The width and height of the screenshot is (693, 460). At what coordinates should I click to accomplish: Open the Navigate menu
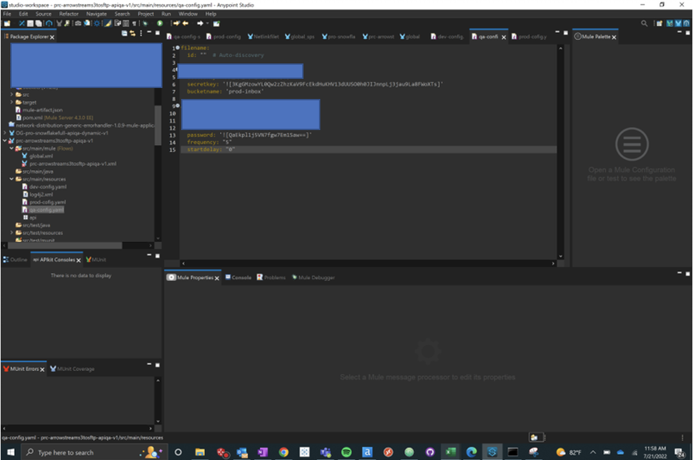point(97,14)
